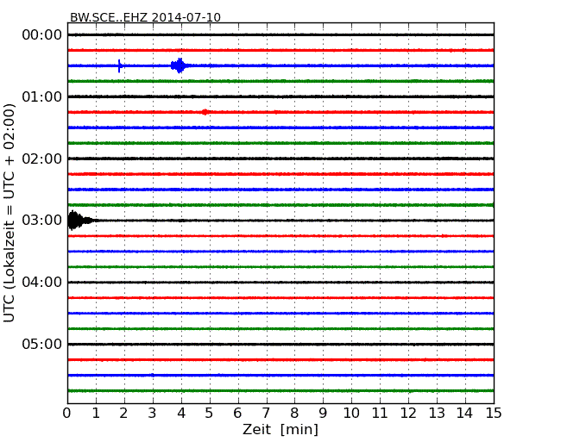This screenshot has height=448, width=561.
Task: Click the 7 tick label on x-axis
Action: pos(266,414)
